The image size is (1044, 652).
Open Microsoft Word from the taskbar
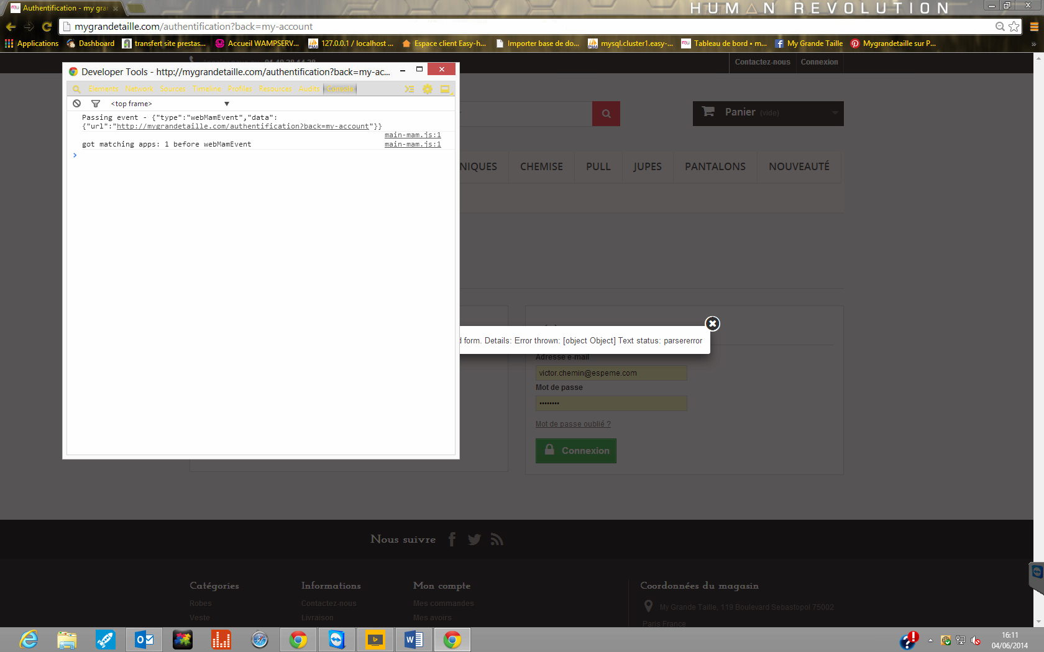tap(414, 640)
